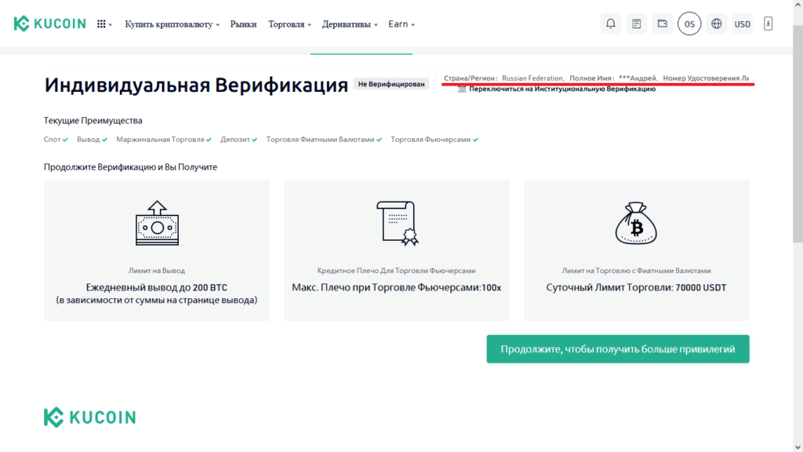
Task: Open the orders icon in the header
Action: [636, 24]
